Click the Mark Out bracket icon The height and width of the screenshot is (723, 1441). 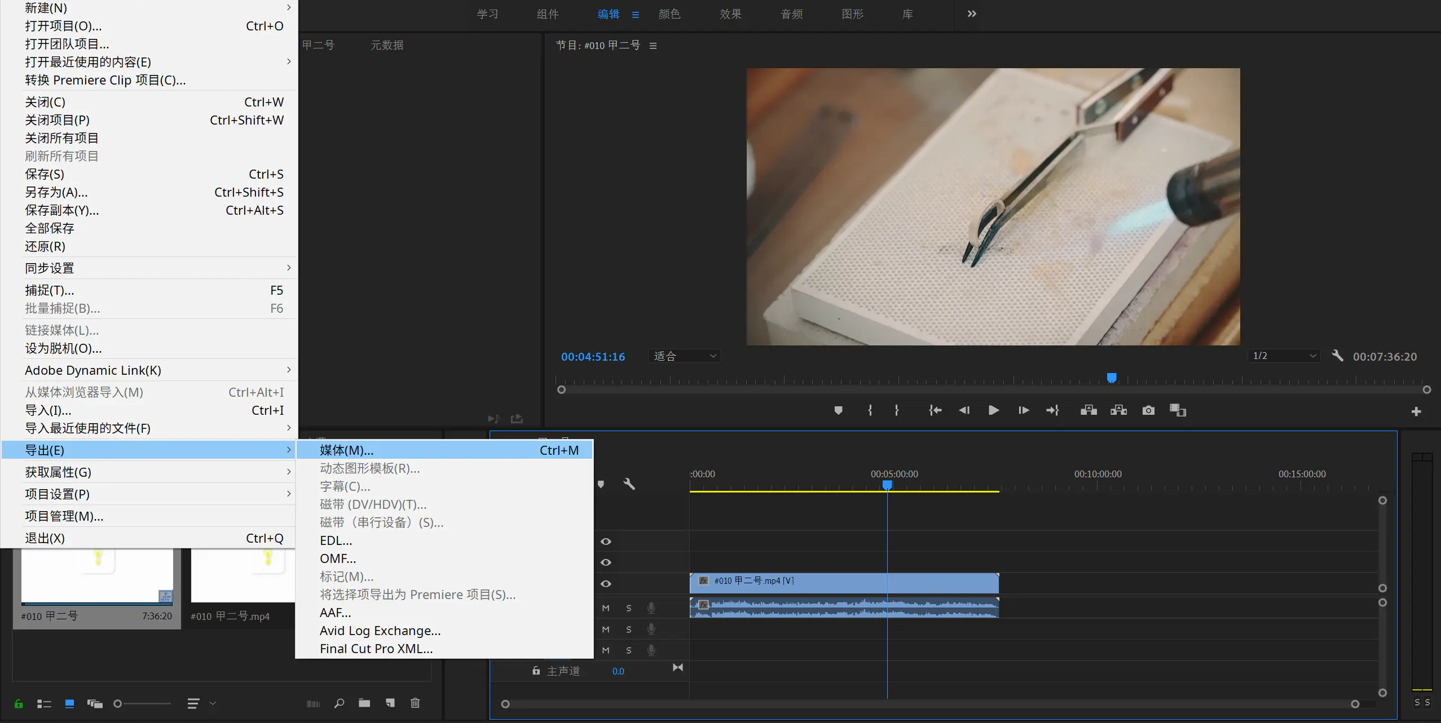[897, 410]
